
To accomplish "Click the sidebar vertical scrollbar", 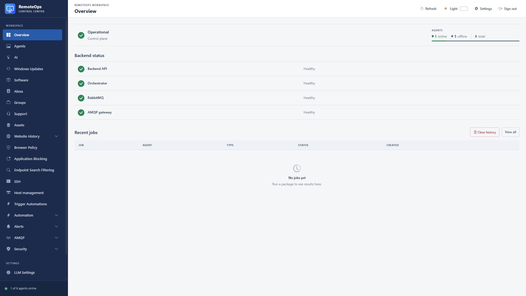I will tap(66, 138).
